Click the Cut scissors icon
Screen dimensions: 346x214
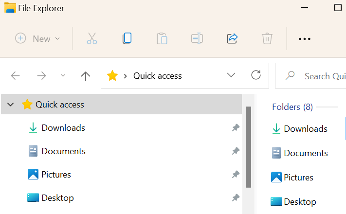tap(92, 38)
